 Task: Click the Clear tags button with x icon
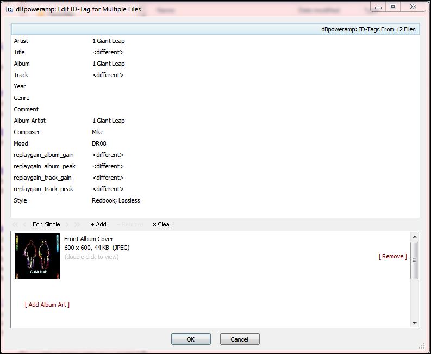pyautogui.click(x=162, y=224)
